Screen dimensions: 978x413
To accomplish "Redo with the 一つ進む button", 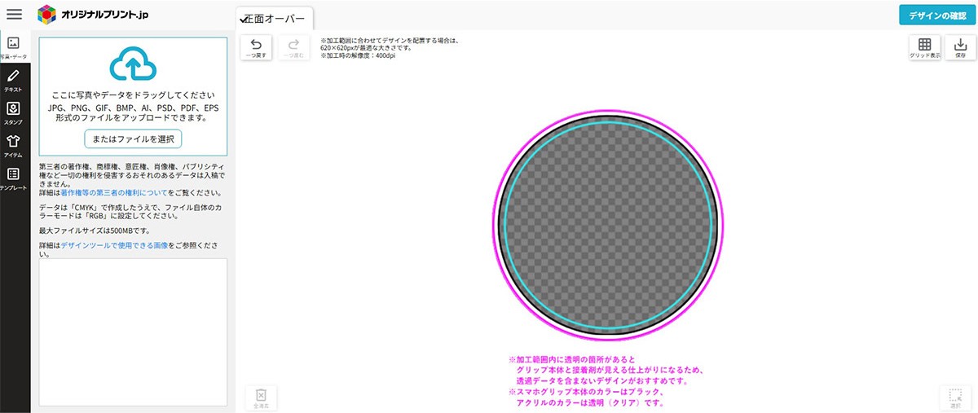I will pos(294,48).
